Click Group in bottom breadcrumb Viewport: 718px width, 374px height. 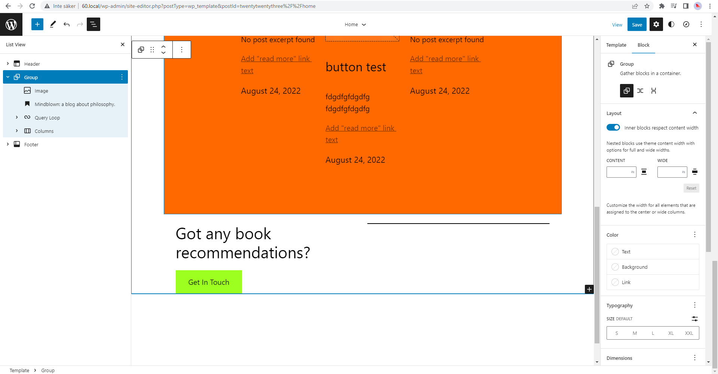(x=48, y=370)
